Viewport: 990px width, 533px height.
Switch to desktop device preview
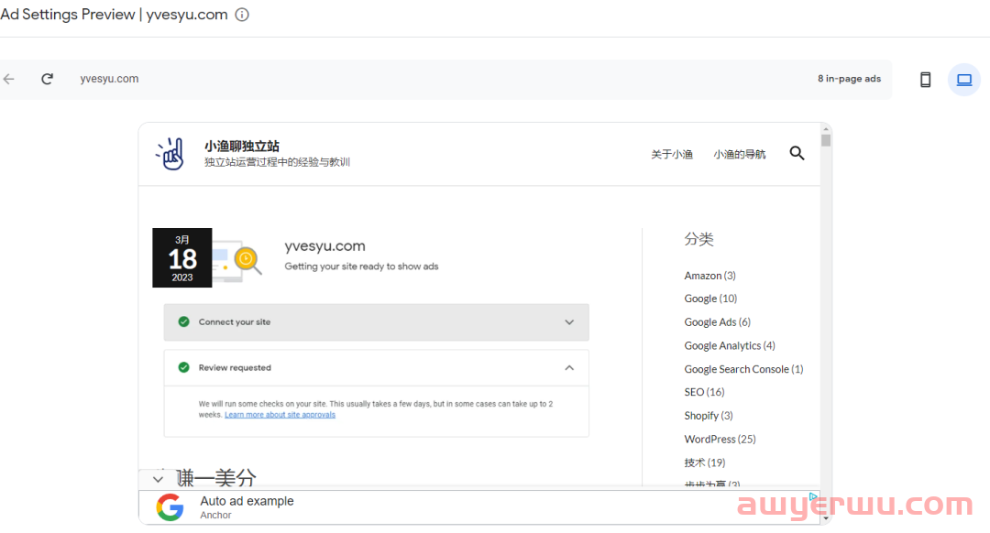click(963, 80)
